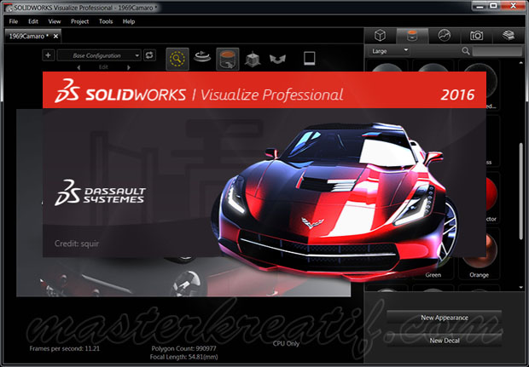Open the Edit menu
Image resolution: width=529 pixels, height=367 pixels.
[x=33, y=21]
